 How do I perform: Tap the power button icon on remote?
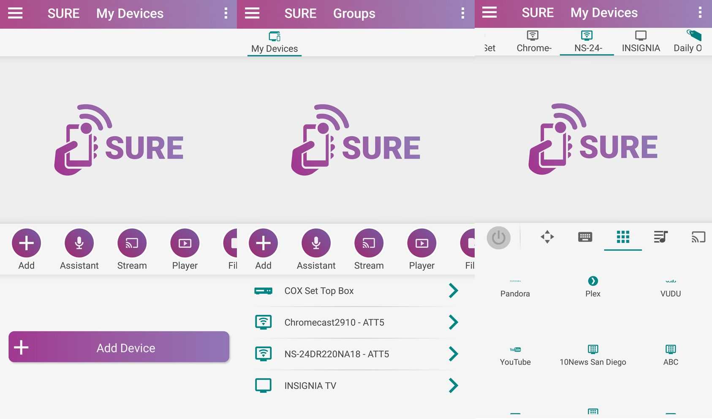pyautogui.click(x=498, y=238)
